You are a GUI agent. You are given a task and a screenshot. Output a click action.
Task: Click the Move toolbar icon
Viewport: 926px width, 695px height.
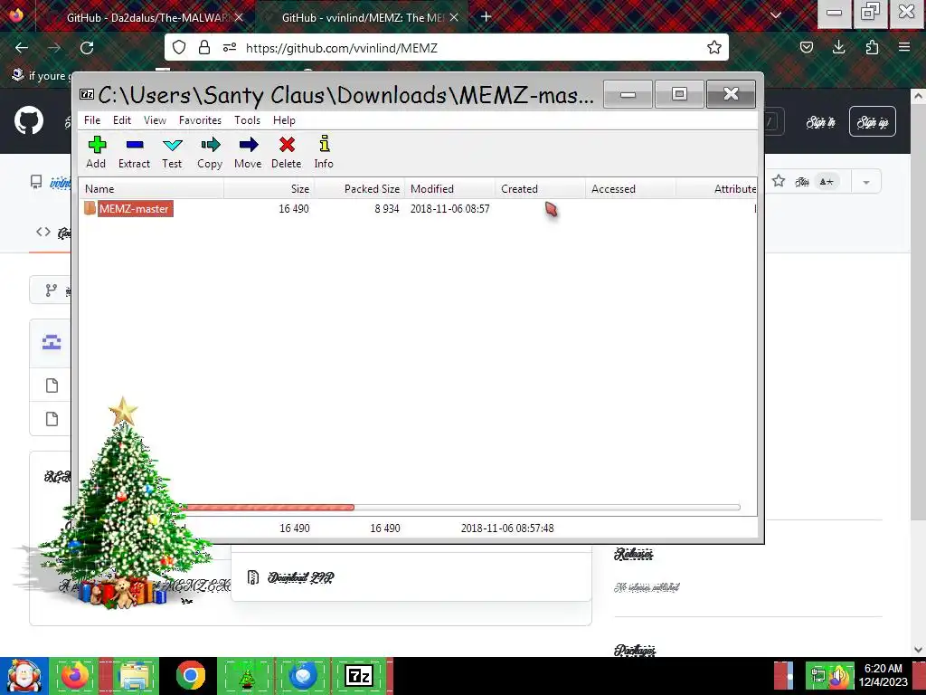coord(248,152)
